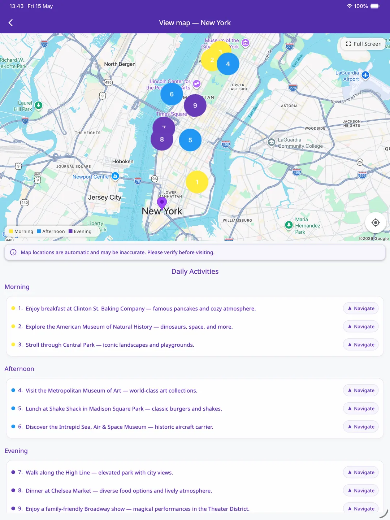390x520 pixels.
Task: Select activity 6 Intrepid Museum text
Action: [x=119, y=427]
